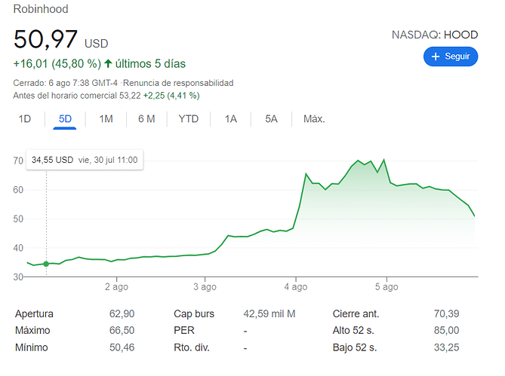Open the 1M range tab
This screenshot has height=376, width=505.
point(106,119)
